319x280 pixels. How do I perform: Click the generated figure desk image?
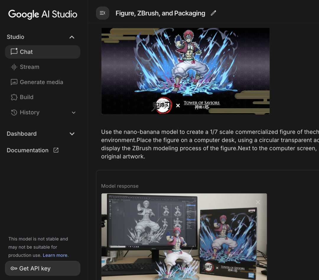tap(184, 236)
